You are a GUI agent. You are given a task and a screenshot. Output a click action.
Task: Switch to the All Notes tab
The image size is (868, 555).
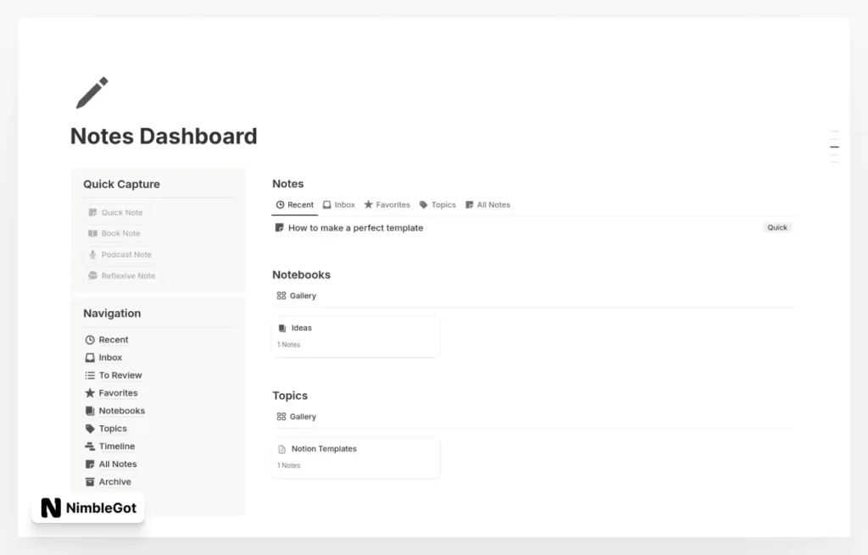coord(488,204)
